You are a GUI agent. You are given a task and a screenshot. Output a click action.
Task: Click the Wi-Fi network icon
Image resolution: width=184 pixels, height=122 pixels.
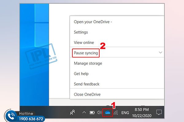coord(116,113)
